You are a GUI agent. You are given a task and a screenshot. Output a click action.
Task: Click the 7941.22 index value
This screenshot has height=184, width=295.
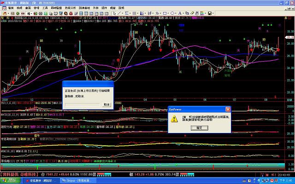(52, 174)
